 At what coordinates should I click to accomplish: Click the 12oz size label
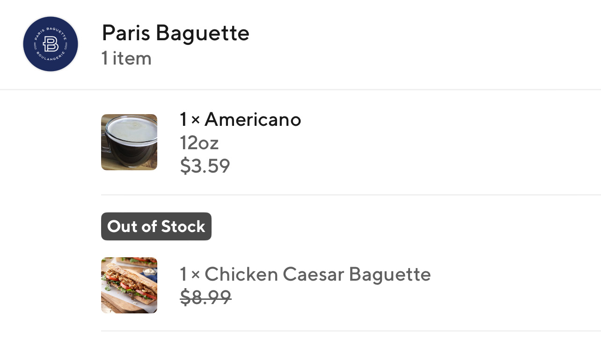tap(199, 143)
